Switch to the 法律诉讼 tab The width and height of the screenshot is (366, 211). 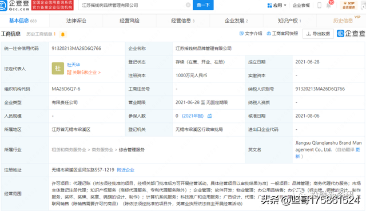(x=76, y=21)
